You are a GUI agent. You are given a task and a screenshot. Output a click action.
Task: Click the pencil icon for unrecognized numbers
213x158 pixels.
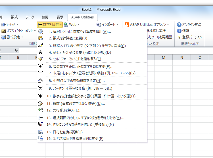41,46
